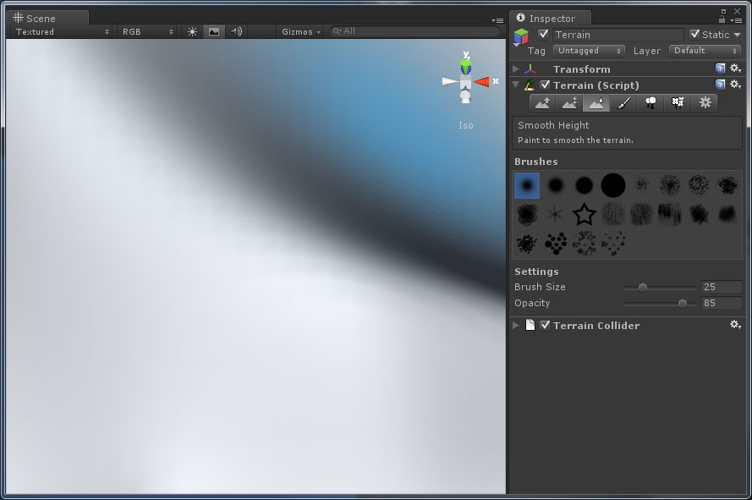
Task: Toggle scene skybox and image effects
Action: 214,31
